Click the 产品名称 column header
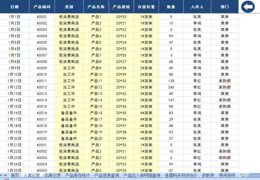This screenshot has height=180, width=260. pos(96,7)
